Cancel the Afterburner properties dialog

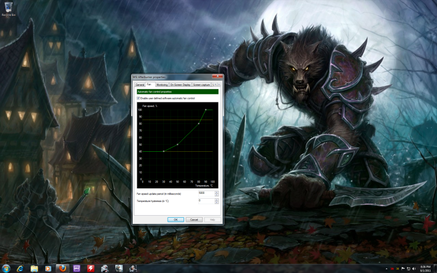click(x=194, y=219)
